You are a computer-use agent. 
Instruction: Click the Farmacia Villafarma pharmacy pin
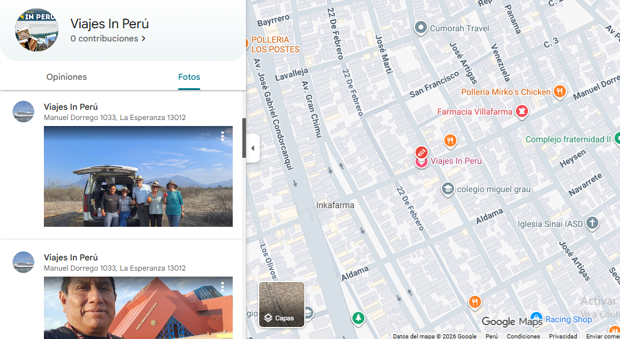pyautogui.click(x=522, y=112)
